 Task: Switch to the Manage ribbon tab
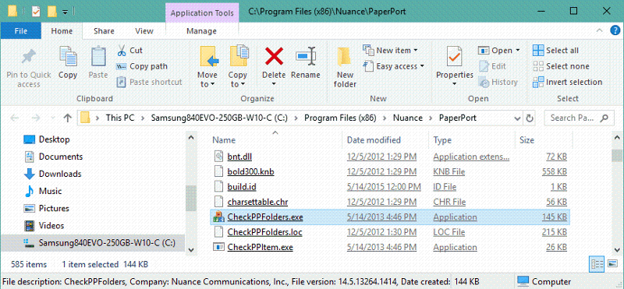202,31
